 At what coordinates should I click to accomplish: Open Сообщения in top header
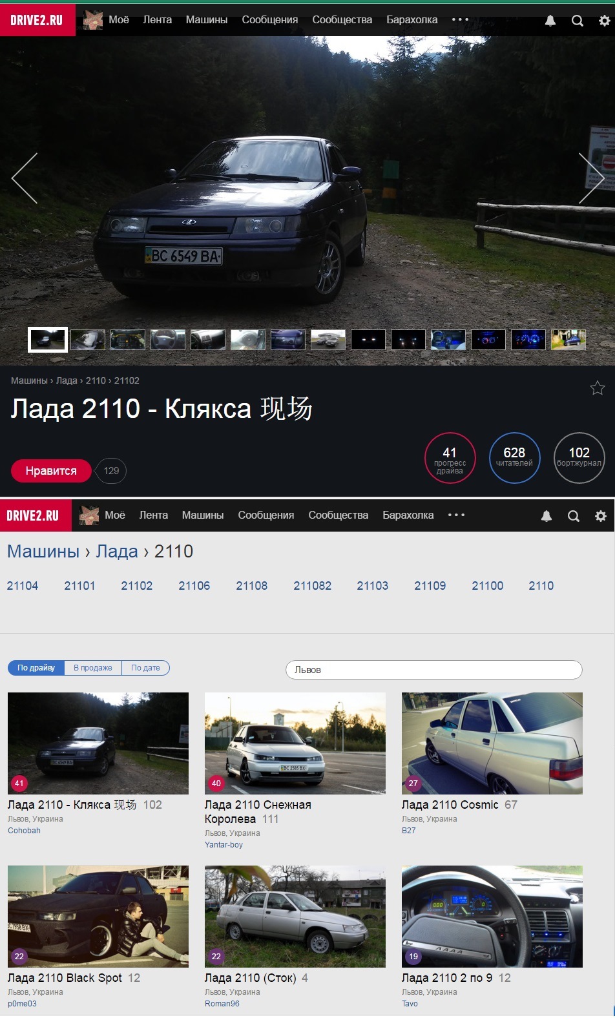tap(270, 20)
